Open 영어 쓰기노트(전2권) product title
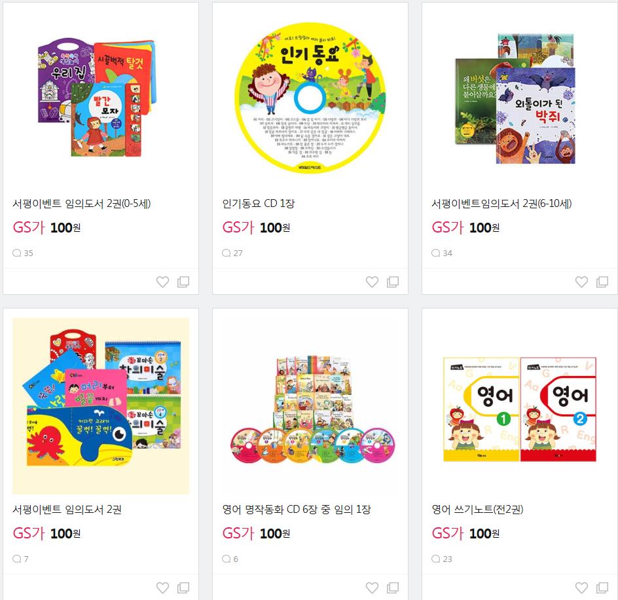618x600 pixels. 478,509
